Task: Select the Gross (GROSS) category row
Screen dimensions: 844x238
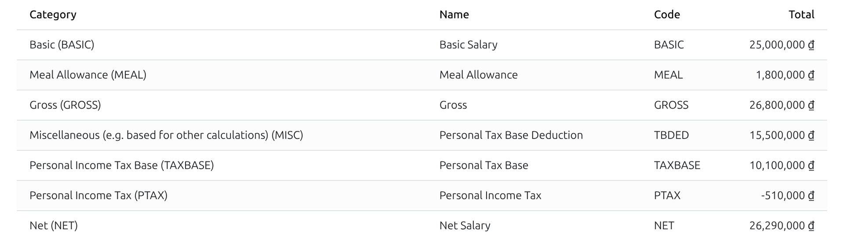Action: pyautogui.click(x=422, y=105)
